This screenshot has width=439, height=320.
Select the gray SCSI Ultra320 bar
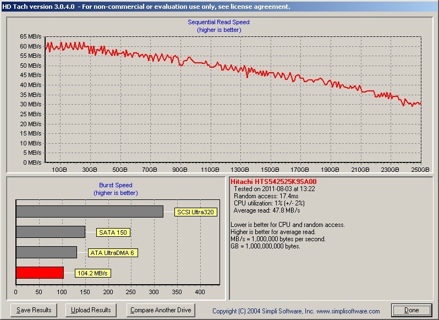tap(89, 211)
